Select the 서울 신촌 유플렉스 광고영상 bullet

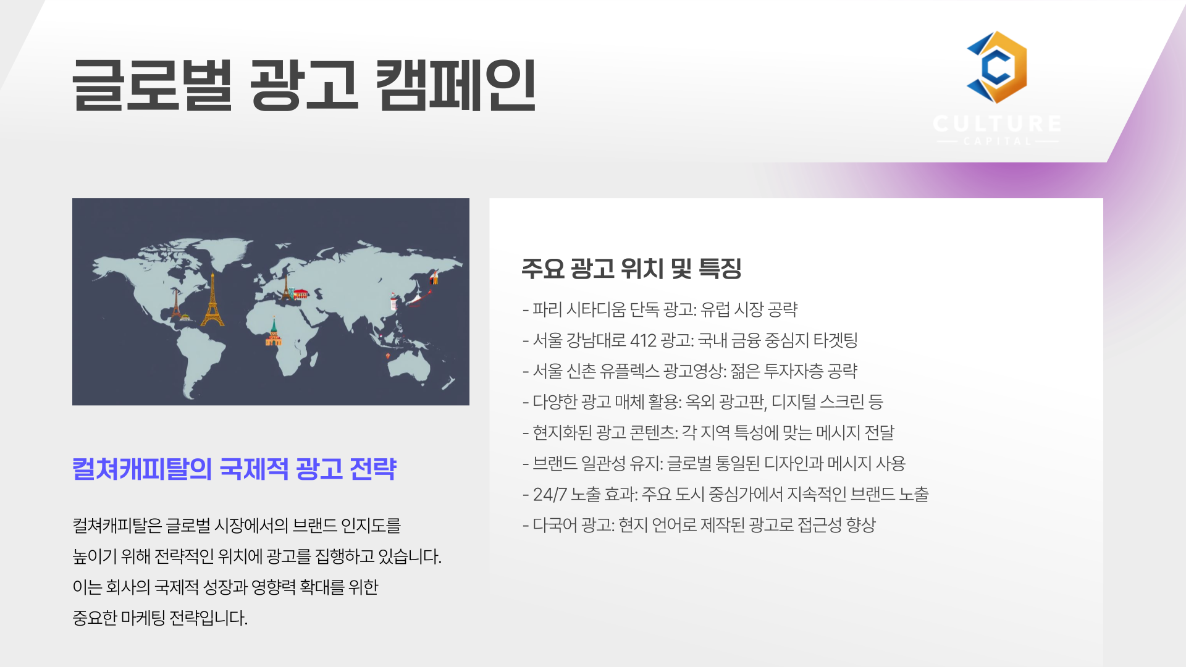pos(690,371)
